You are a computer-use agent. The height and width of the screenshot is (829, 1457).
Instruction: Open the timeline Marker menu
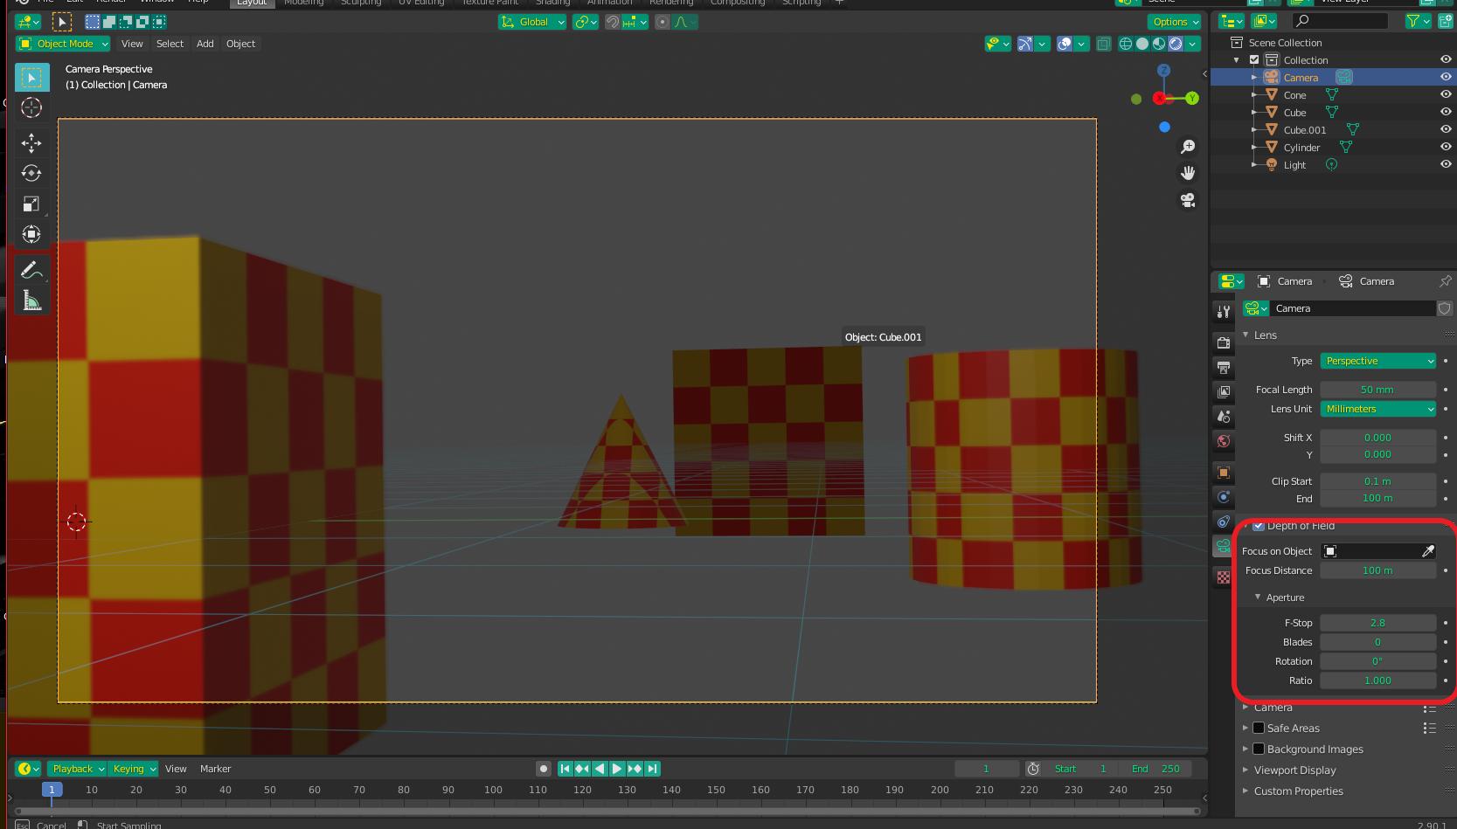[x=215, y=769]
